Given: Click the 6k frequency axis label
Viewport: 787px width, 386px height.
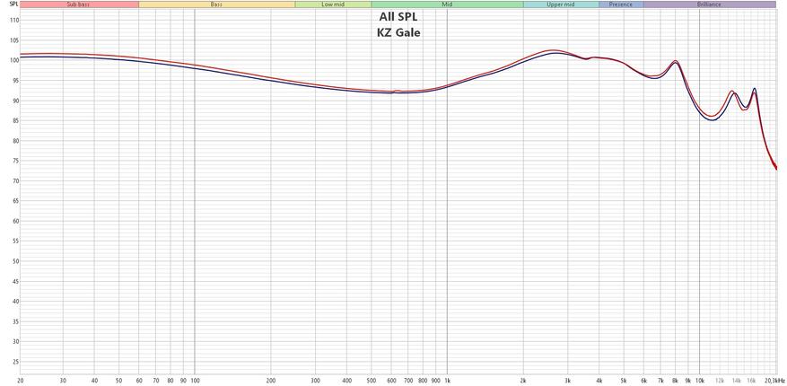Looking at the screenshot, I should tap(644, 381).
